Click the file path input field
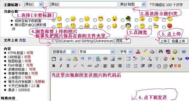189x101 pixels. click(x=82, y=41)
